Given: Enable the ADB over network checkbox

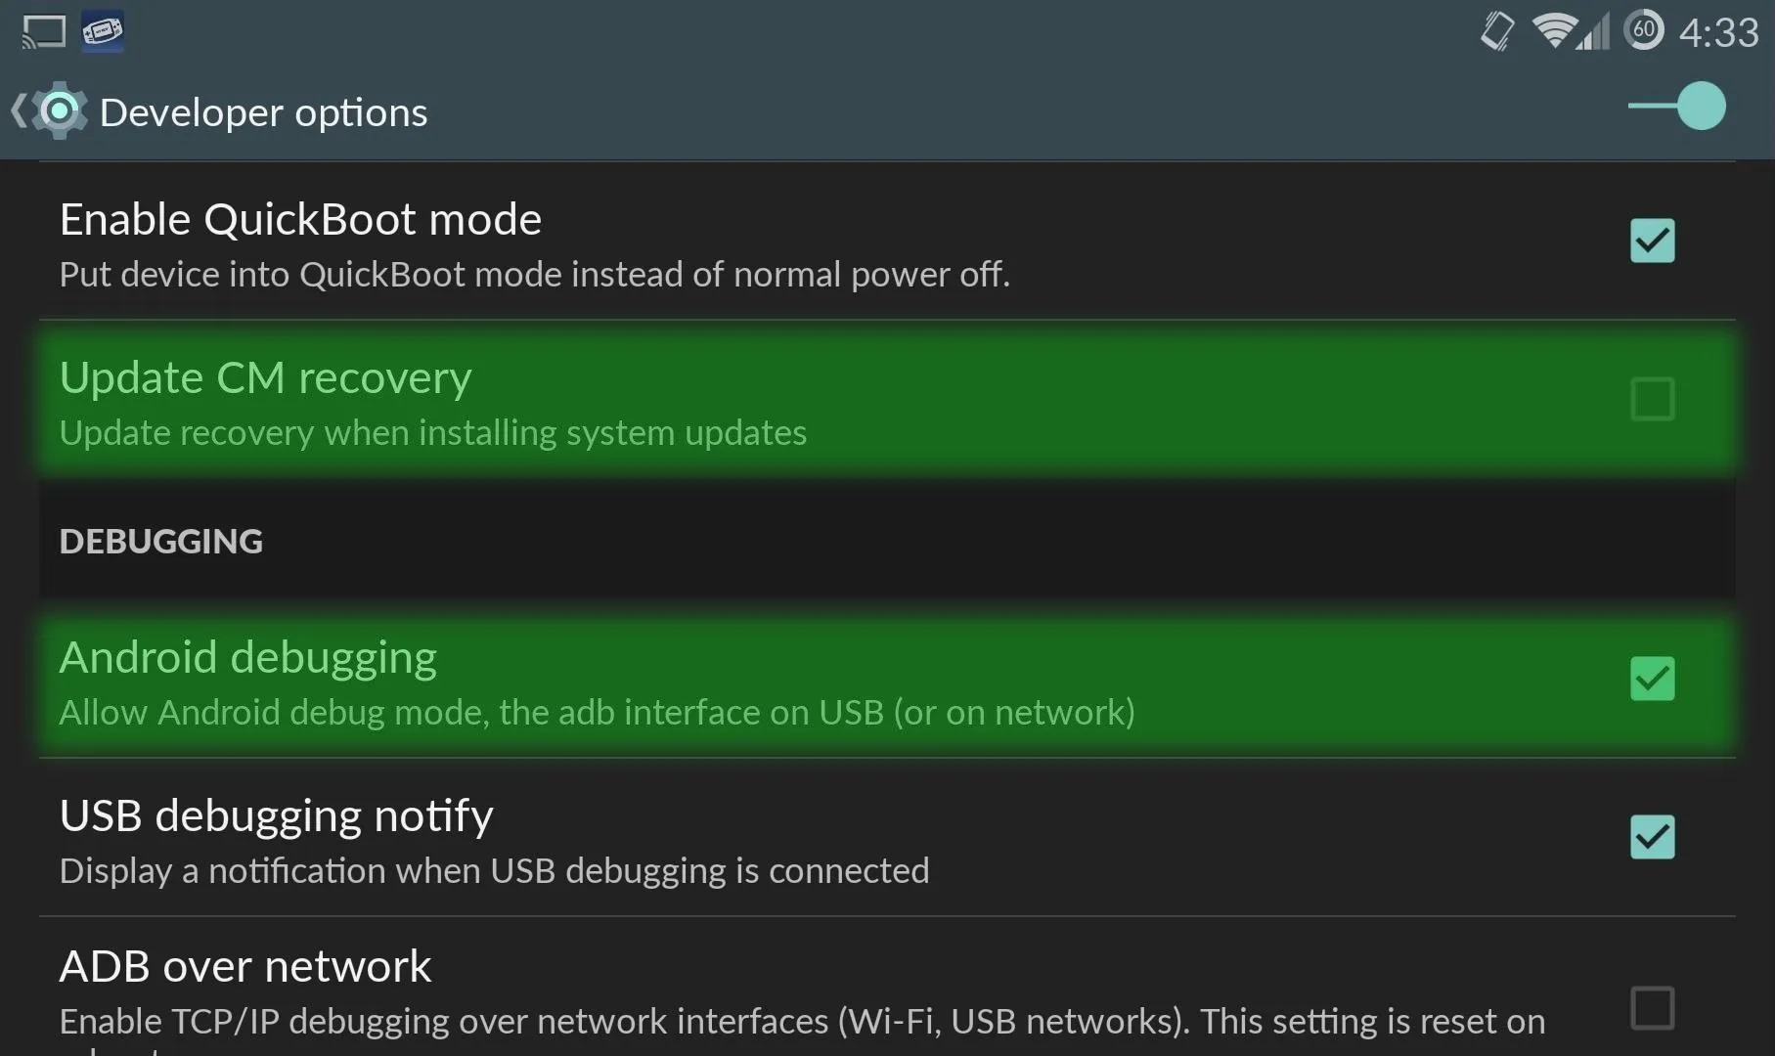Looking at the screenshot, I should pos(1653,1008).
